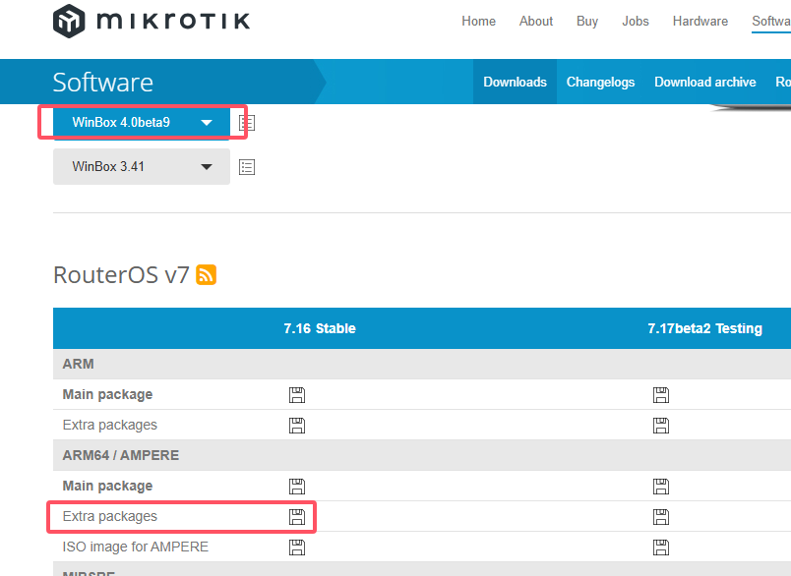Open the Hardware page
This screenshot has width=791, height=576.
pyautogui.click(x=700, y=22)
